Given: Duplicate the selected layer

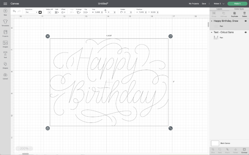Looking at the screenshot, I should tap(234, 14).
